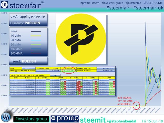Click the price cell 0.006972

(29, 94)
